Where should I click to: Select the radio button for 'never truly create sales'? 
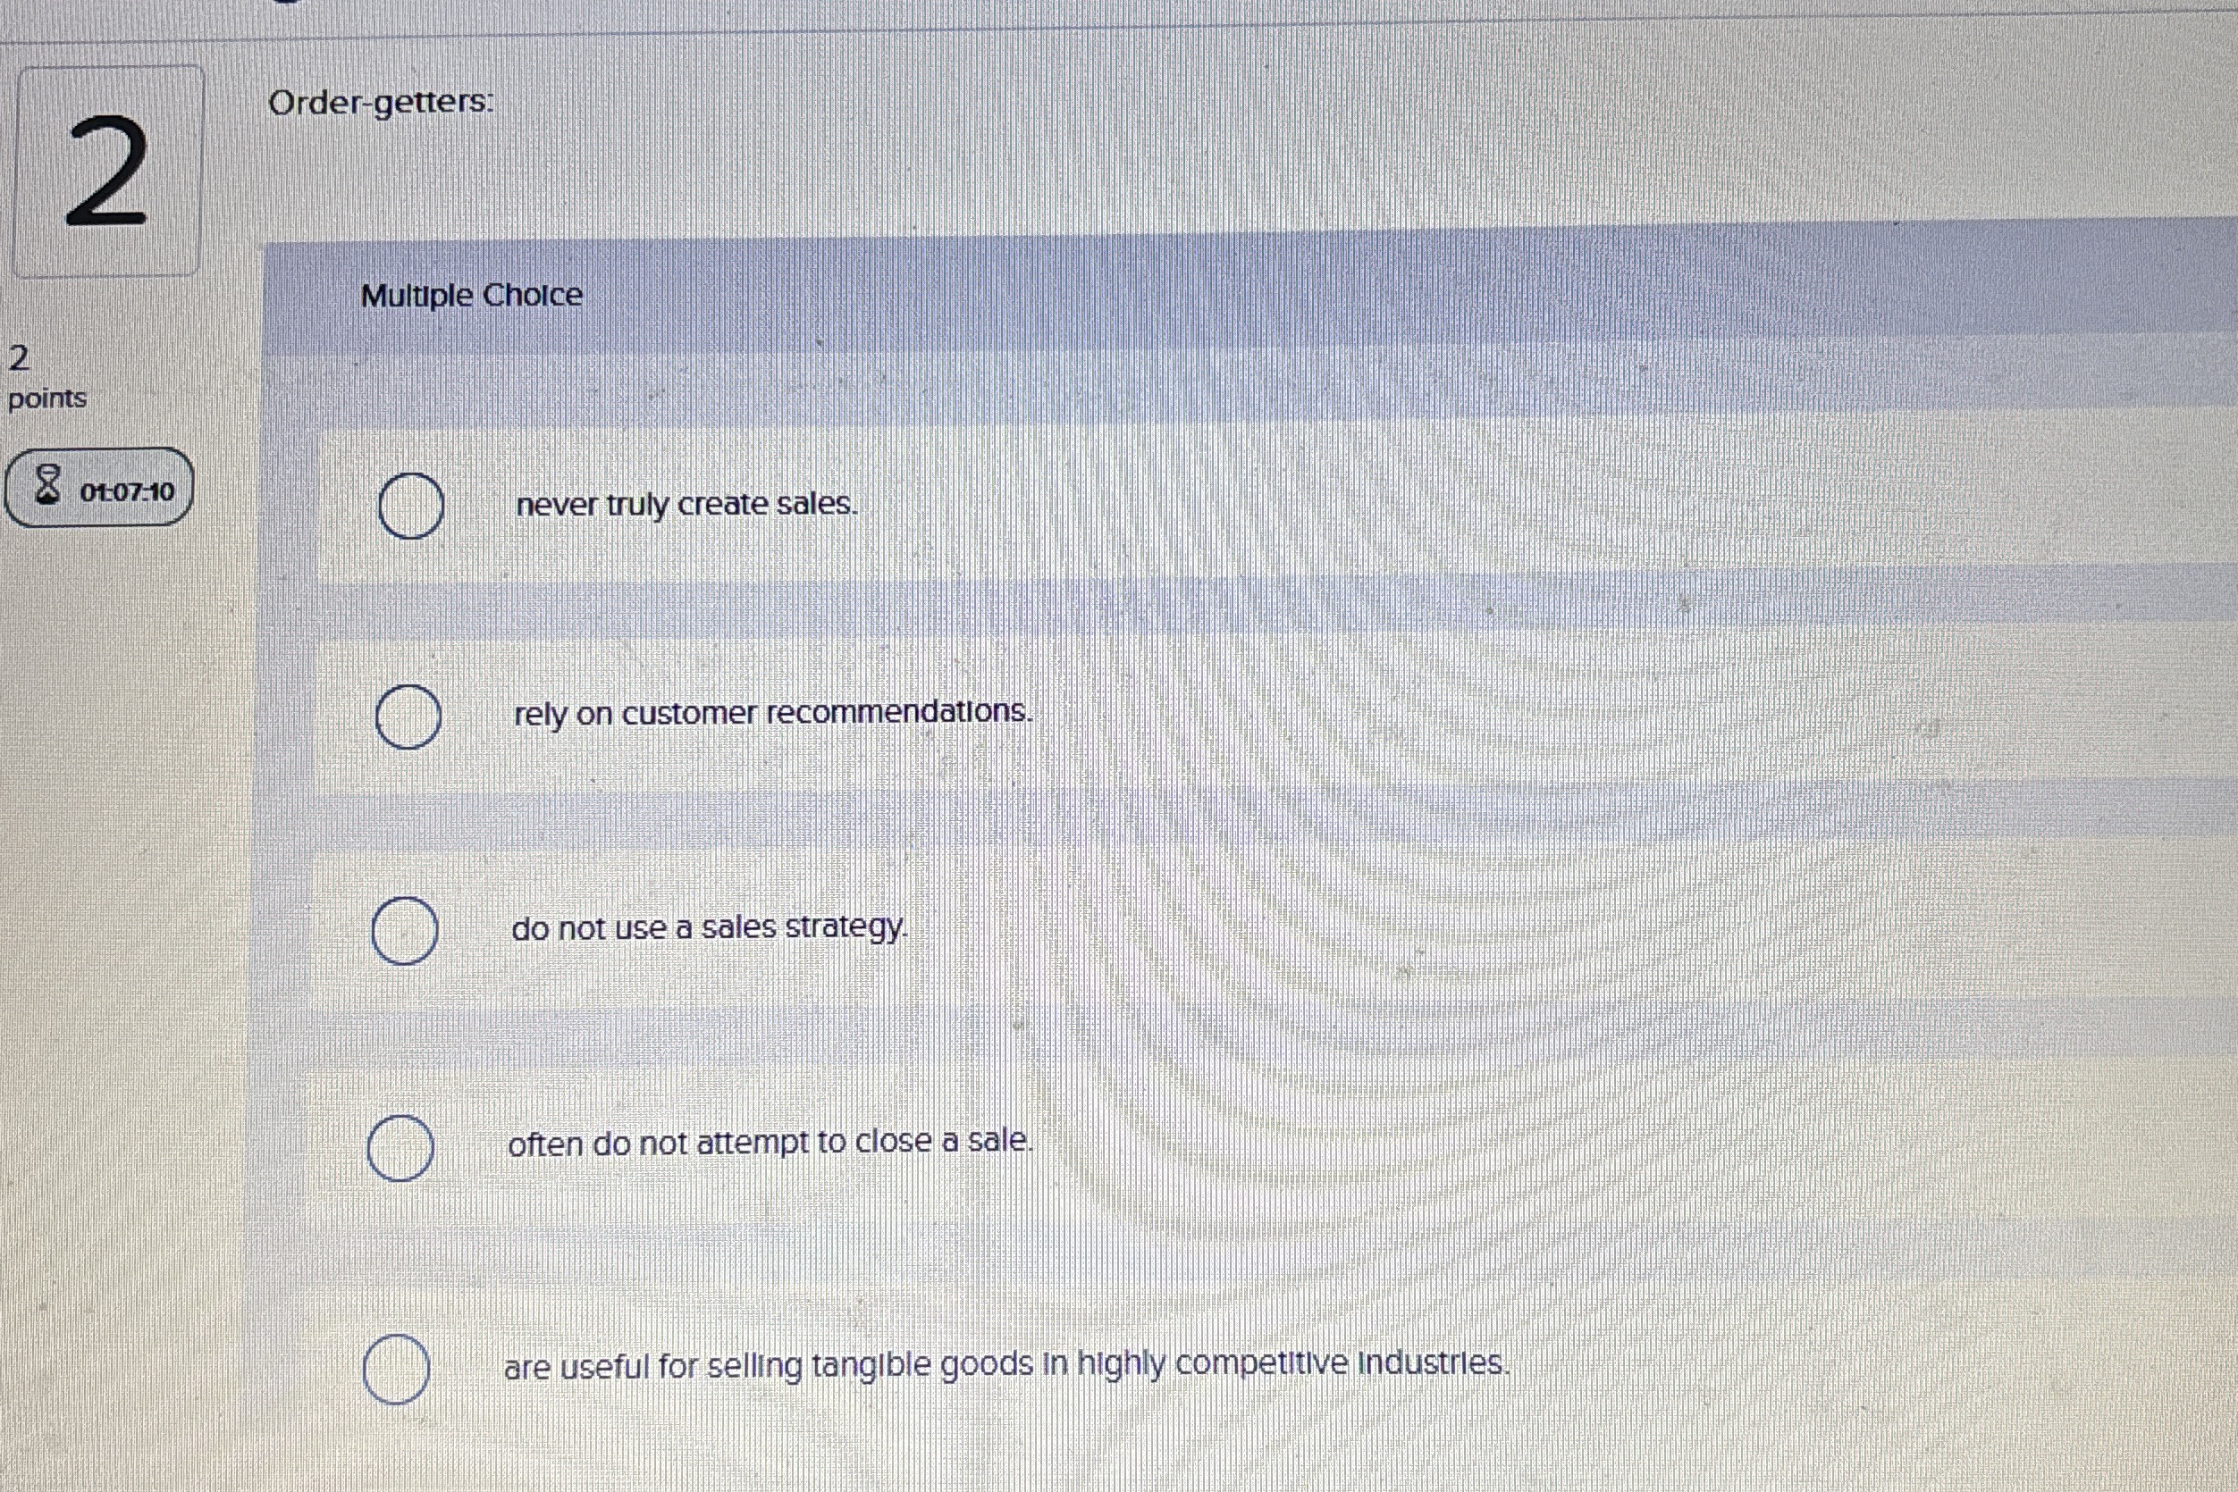pos(412,507)
